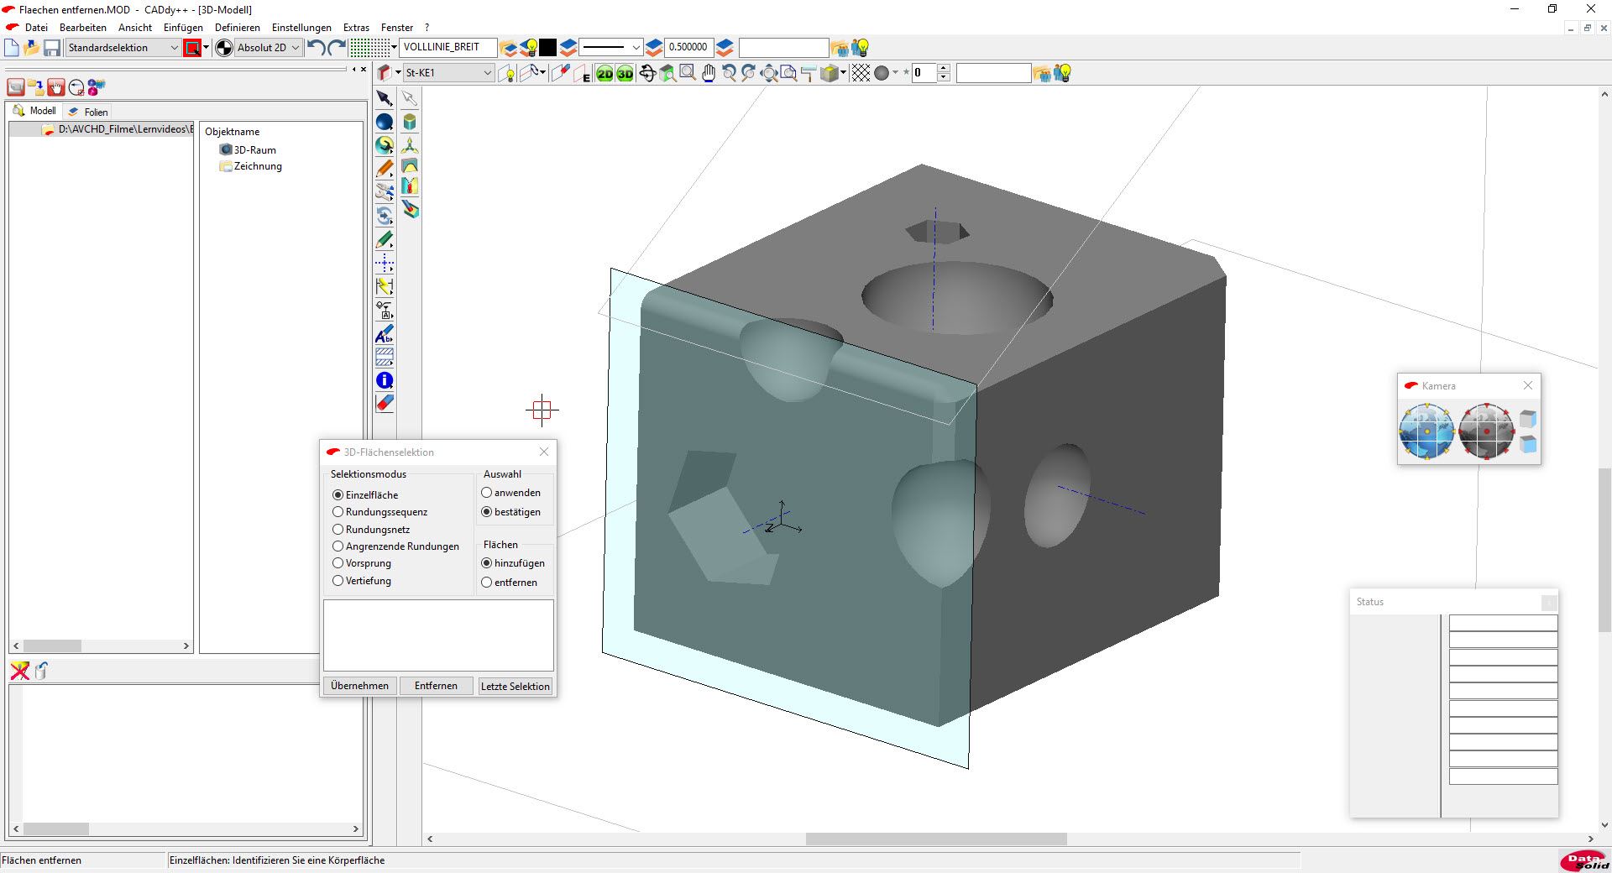1612x873 pixels.
Task: Expand the arrow beside the yellow cube icon
Action: tap(843, 73)
